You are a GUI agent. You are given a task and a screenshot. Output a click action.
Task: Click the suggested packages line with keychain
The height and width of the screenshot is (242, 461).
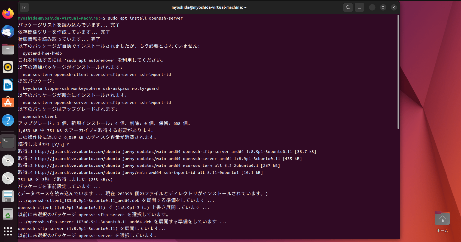pyautogui.click(x=91, y=88)
